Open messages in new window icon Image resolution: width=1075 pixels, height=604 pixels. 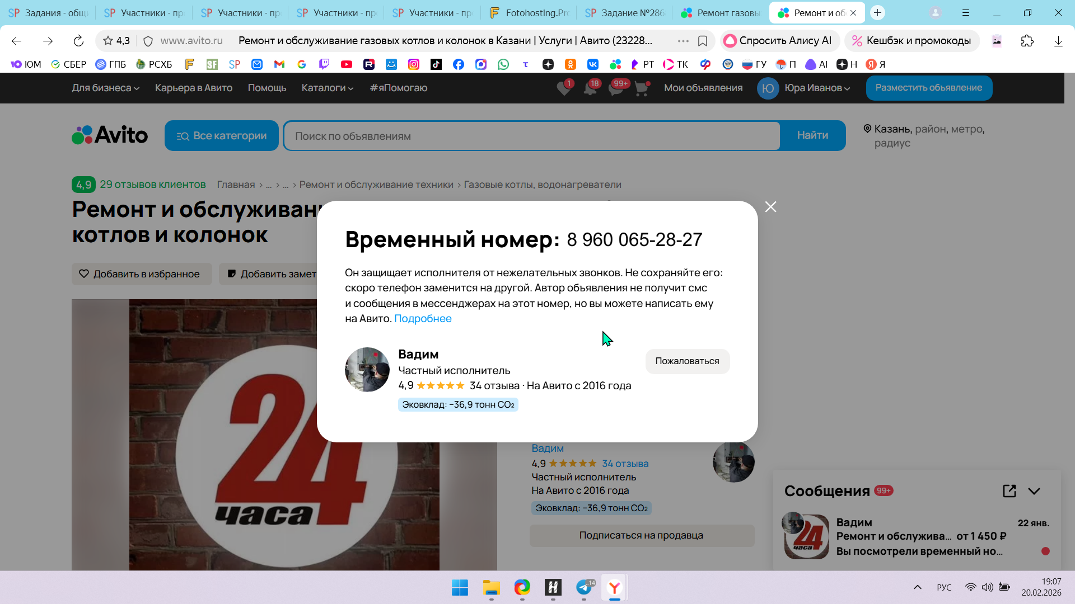pos(1009,491)
